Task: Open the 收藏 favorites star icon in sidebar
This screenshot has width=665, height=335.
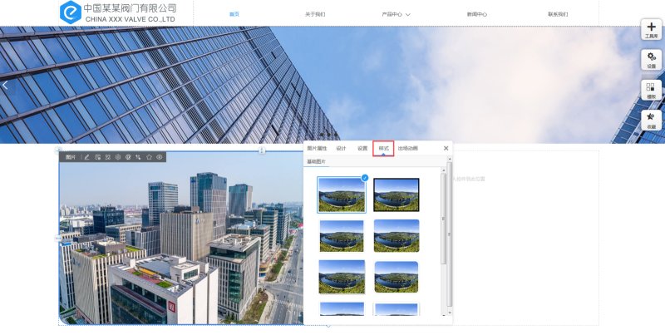Action: (651, 119)
